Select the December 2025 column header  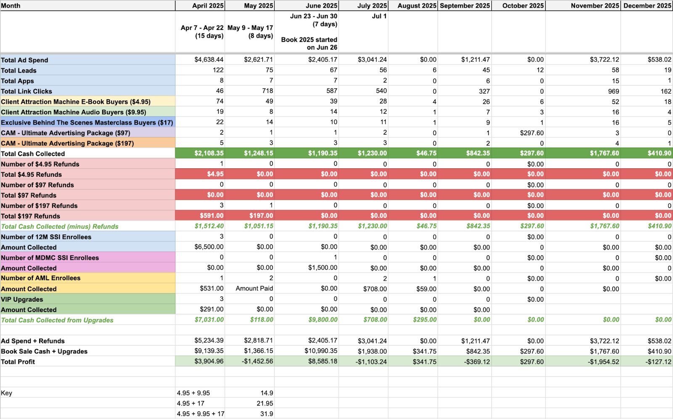(x=647, y=5)
